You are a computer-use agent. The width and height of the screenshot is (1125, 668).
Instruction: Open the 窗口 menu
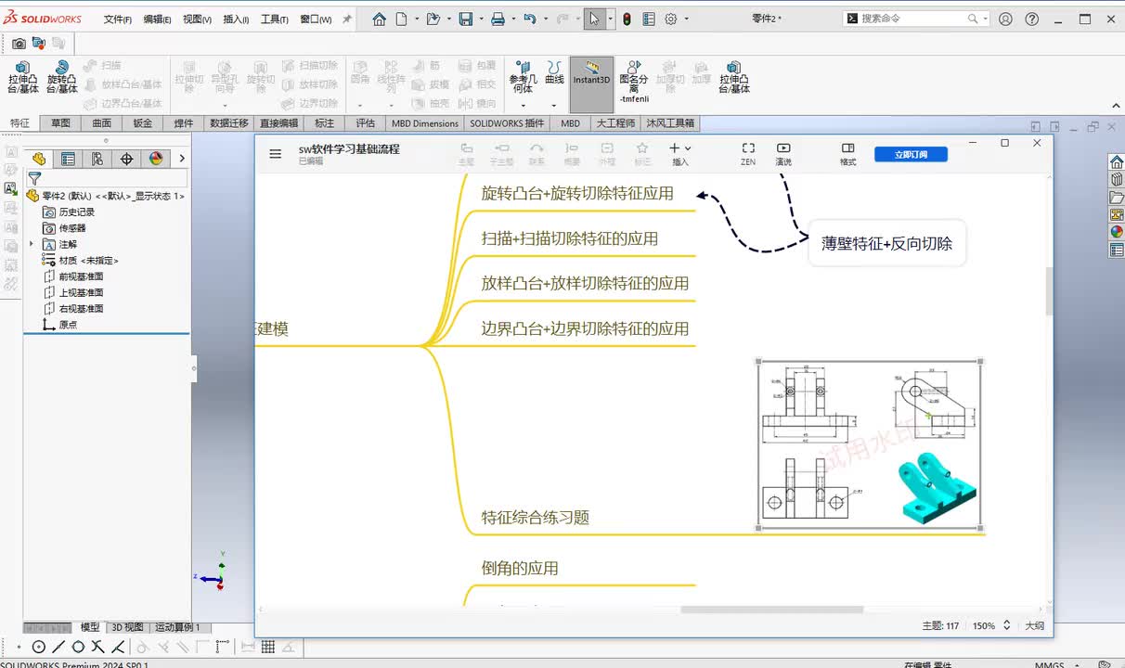coord(316,19)
